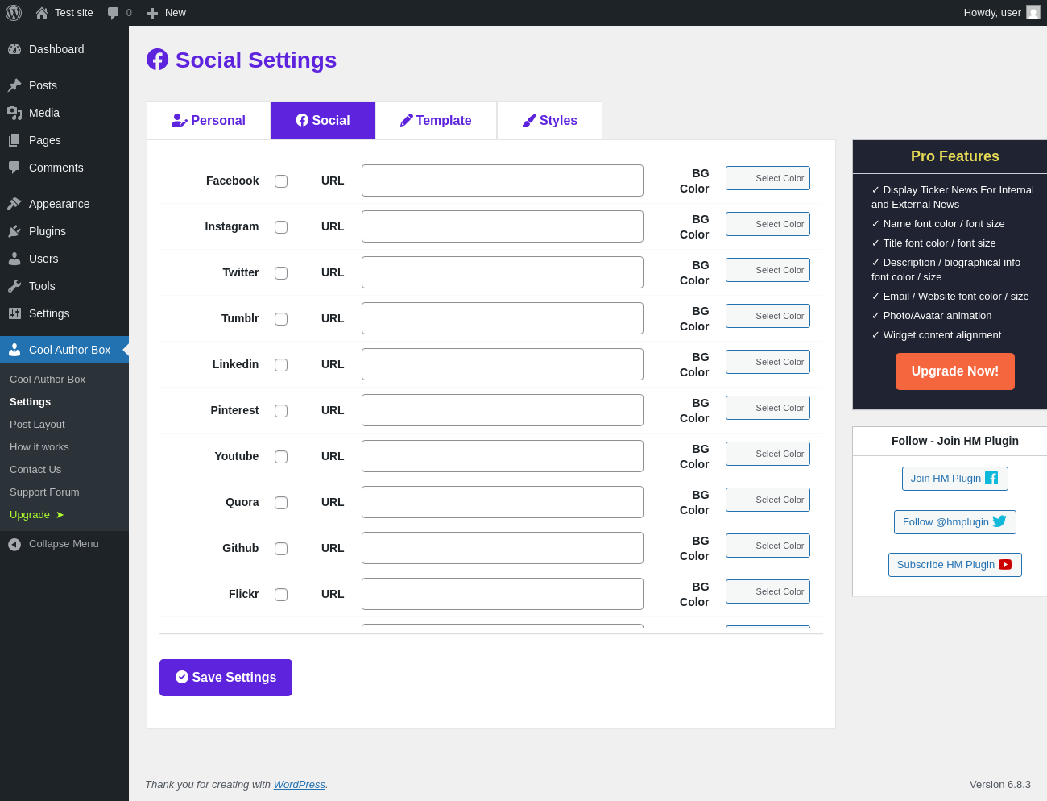1047x801 pixels.
Task: Focus the Twitter URL input field
Action: click(503, 272)
